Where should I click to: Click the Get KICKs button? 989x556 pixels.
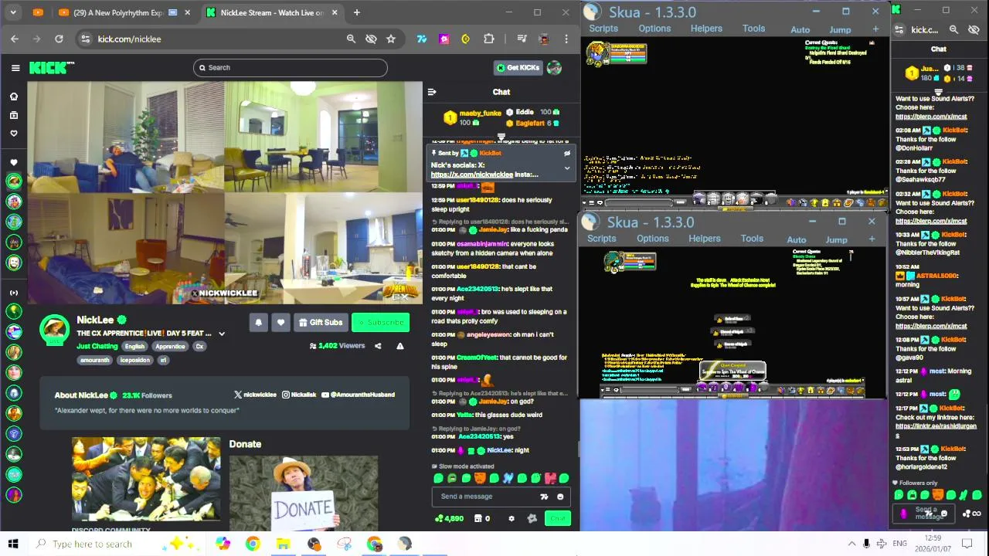[x=518, y=68]
